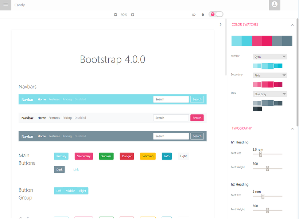Collapse the side panel with the chevron
This screenshot has width=299, height=219.
221,24
